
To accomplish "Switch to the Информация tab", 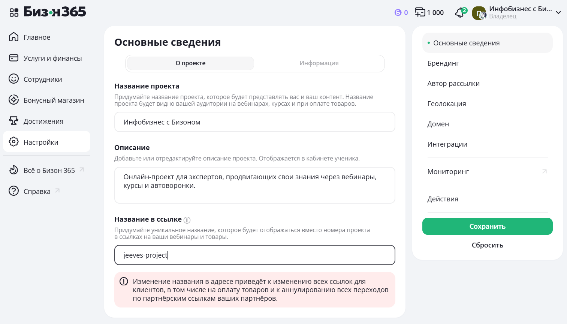I will (319, 63).
